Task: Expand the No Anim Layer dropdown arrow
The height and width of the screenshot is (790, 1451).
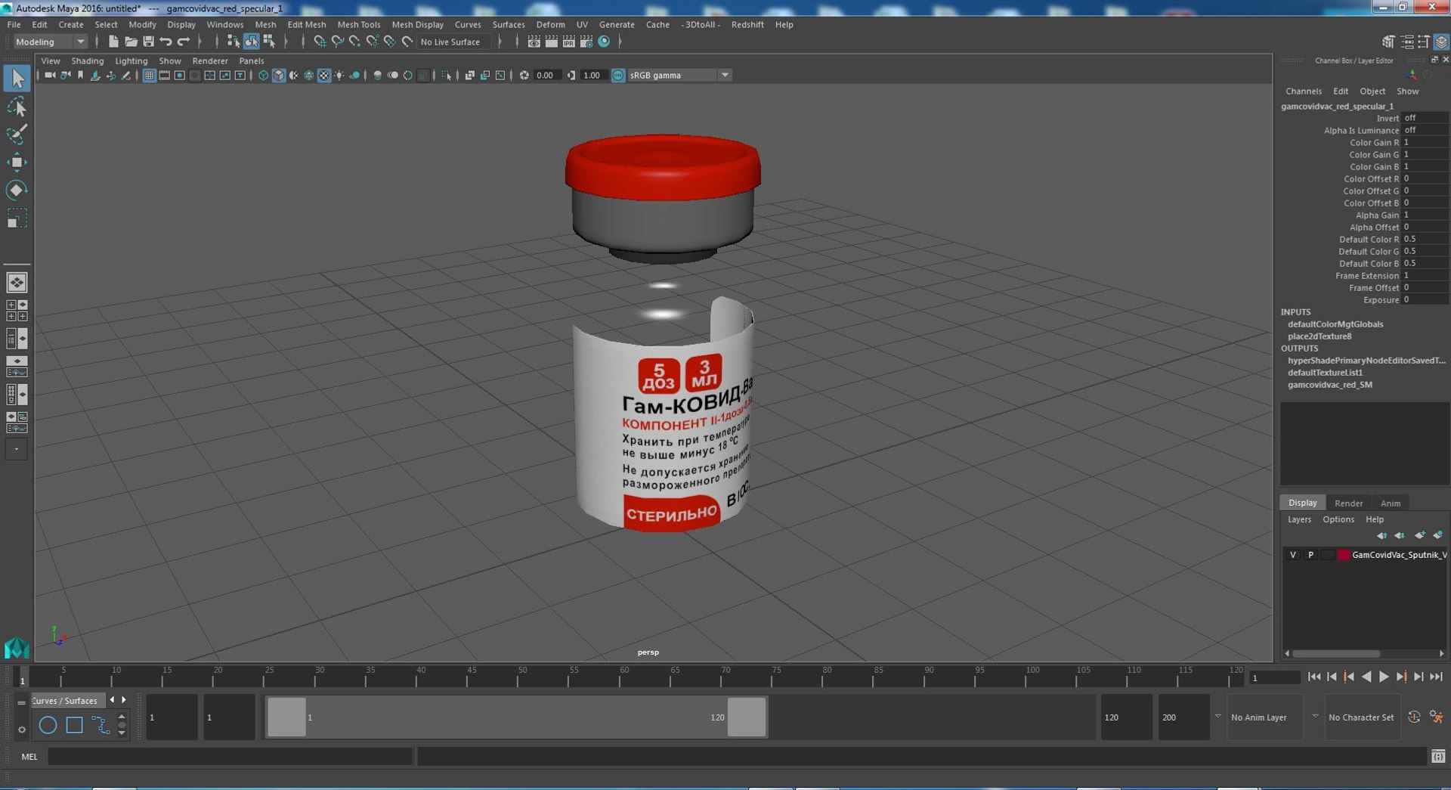Action: tap(1217, 717)
